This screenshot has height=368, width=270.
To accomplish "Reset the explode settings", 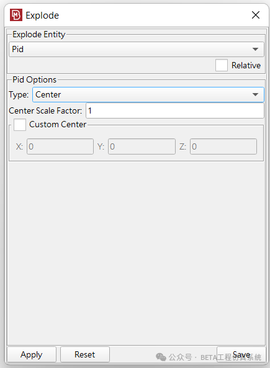I will (x=85, y=354).
